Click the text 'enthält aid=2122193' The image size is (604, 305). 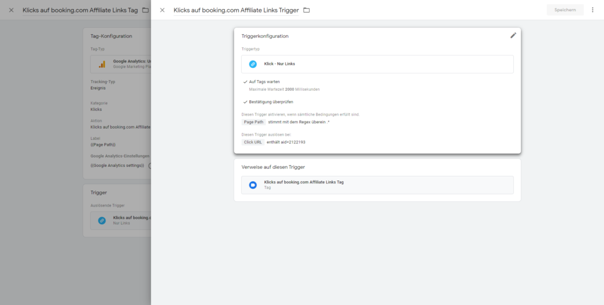286,142
